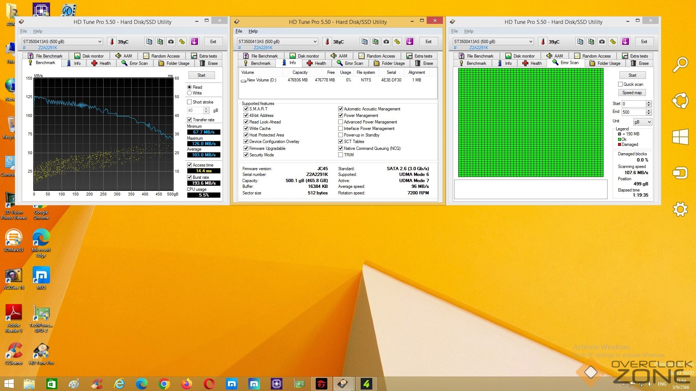696x391 pixels.
Task: Tick the Quick scan checkbox
Action: [620, 84]
